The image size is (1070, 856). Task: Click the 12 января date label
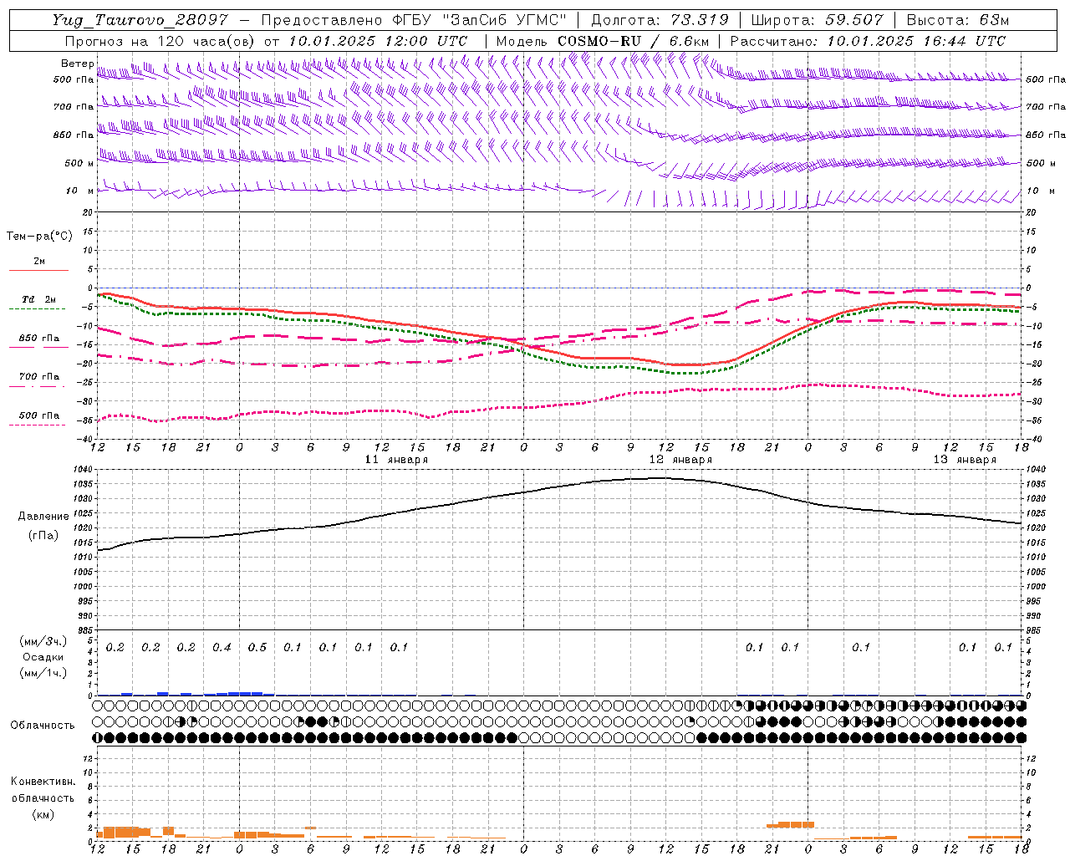[681, 460]
